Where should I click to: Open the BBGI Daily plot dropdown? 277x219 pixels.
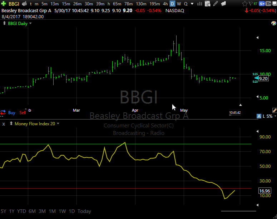pyautogui.click(x=30, y=23)
